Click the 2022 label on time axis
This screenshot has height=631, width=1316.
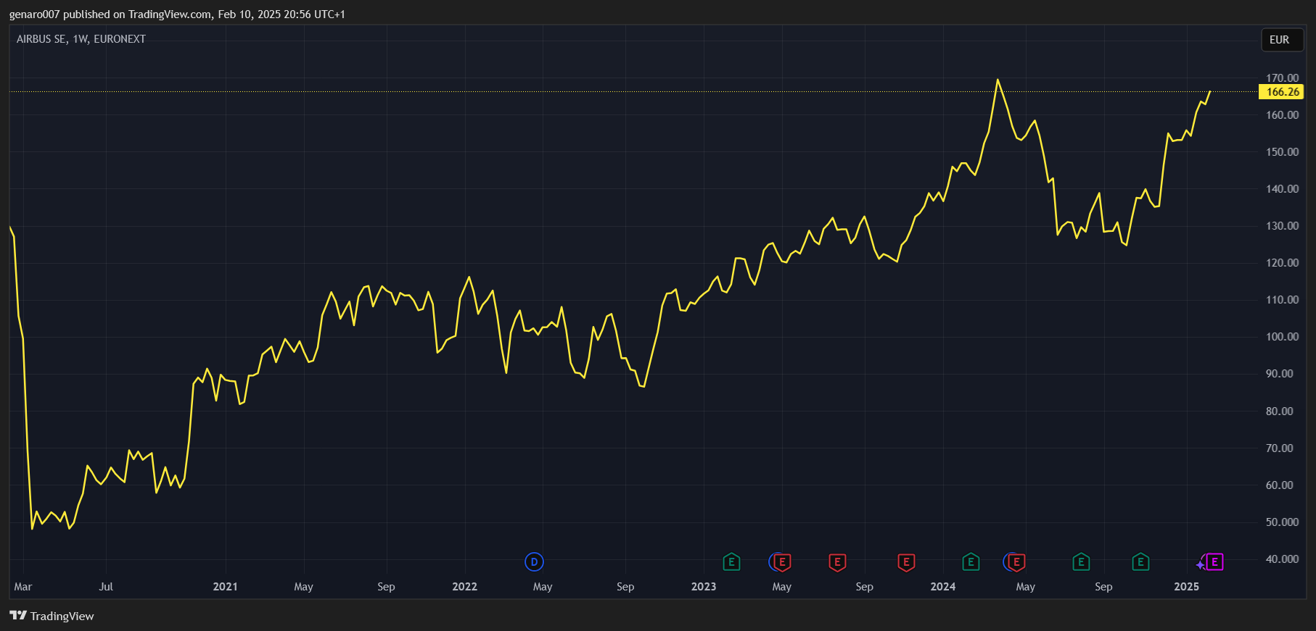click(464, 587)
